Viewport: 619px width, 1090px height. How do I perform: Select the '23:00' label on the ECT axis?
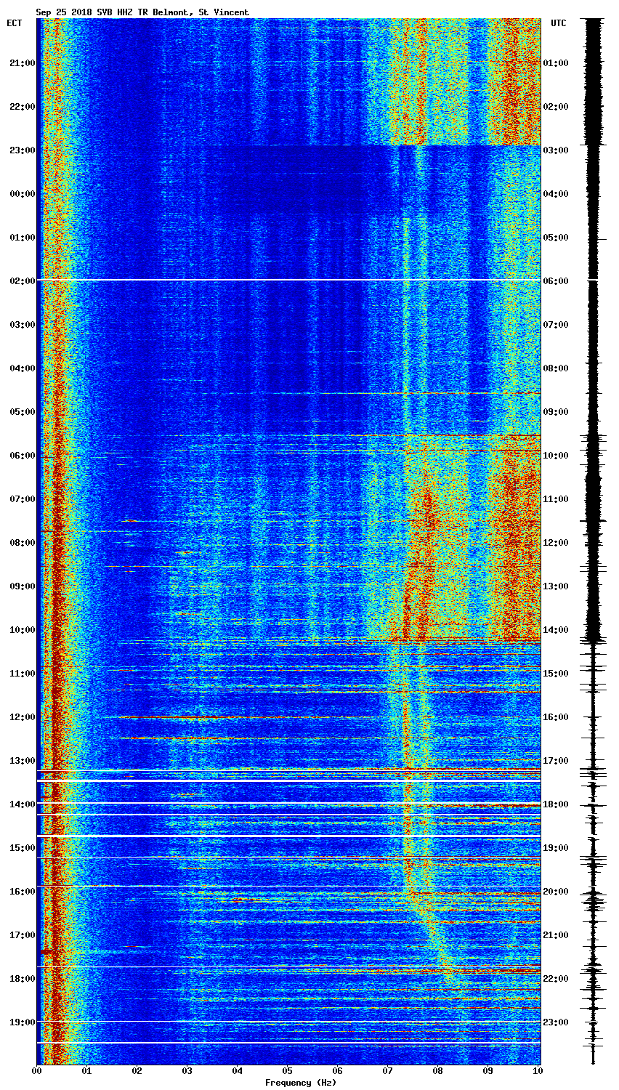[x=22, y=150]
